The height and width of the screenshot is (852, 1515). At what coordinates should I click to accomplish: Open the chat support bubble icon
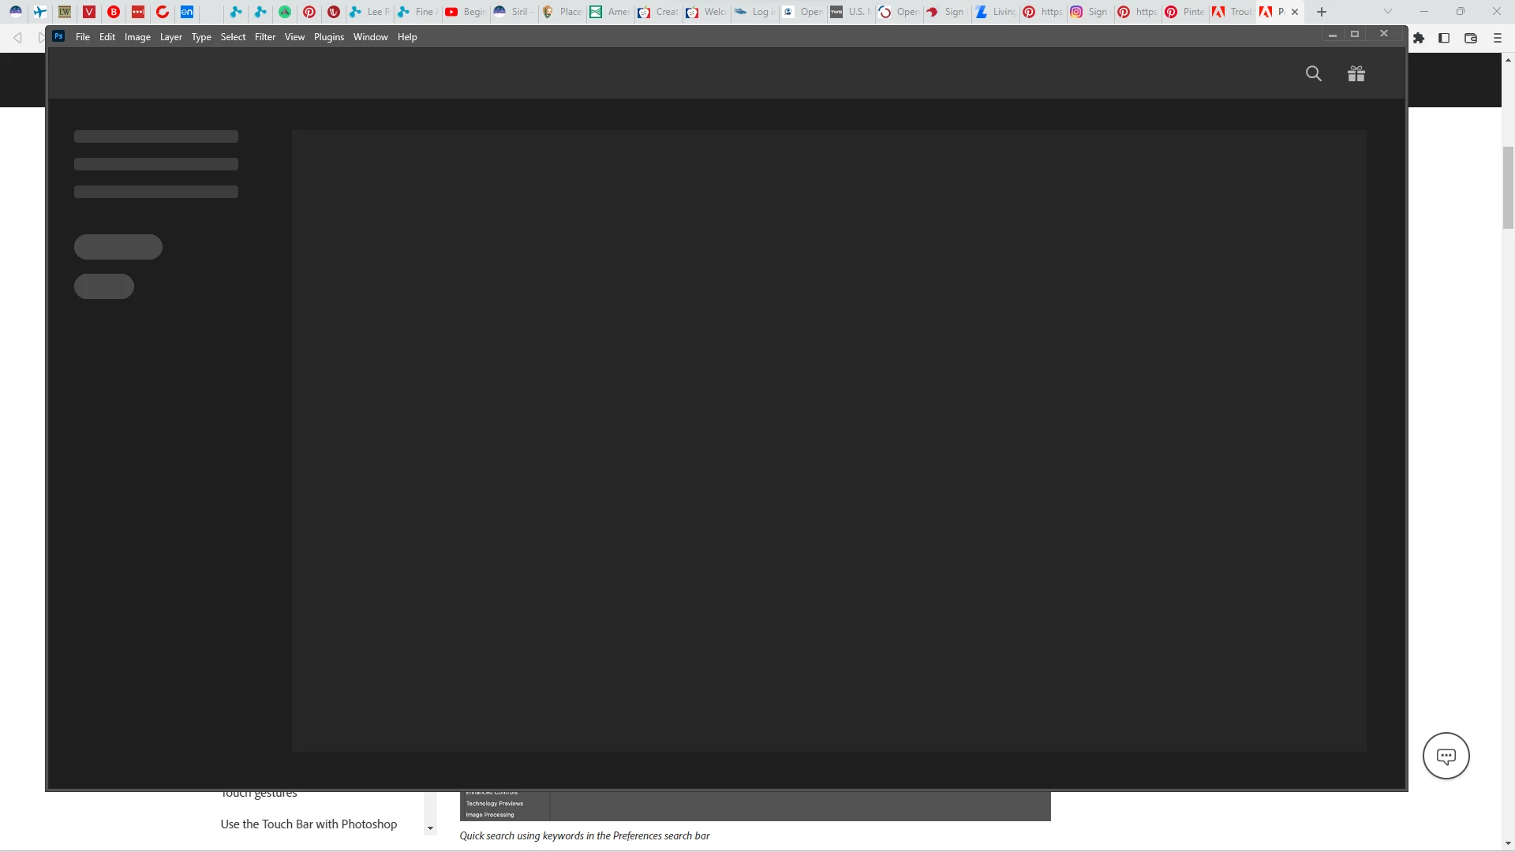pyautogui.click(x=1446, y=756)
